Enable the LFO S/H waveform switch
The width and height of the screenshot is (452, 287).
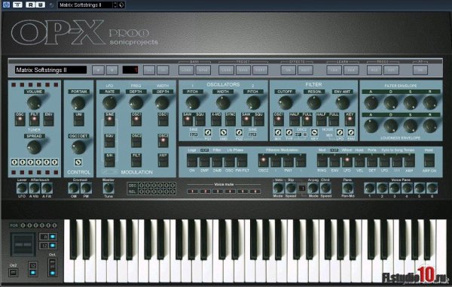[x=109, y=161]
